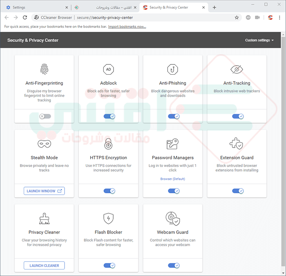Click the 'Block intrusive web trackers' description
Image resolution: width=286 pixels, height=276 pixels.
[237, 91]
